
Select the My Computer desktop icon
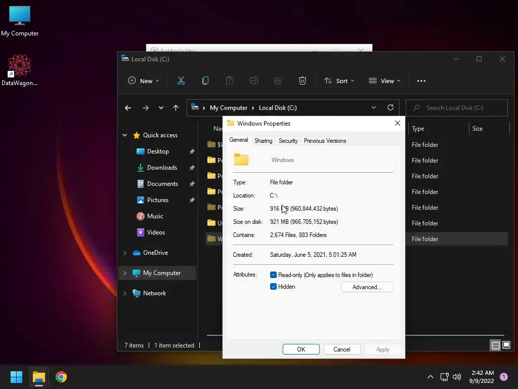[x=20, y=21]
